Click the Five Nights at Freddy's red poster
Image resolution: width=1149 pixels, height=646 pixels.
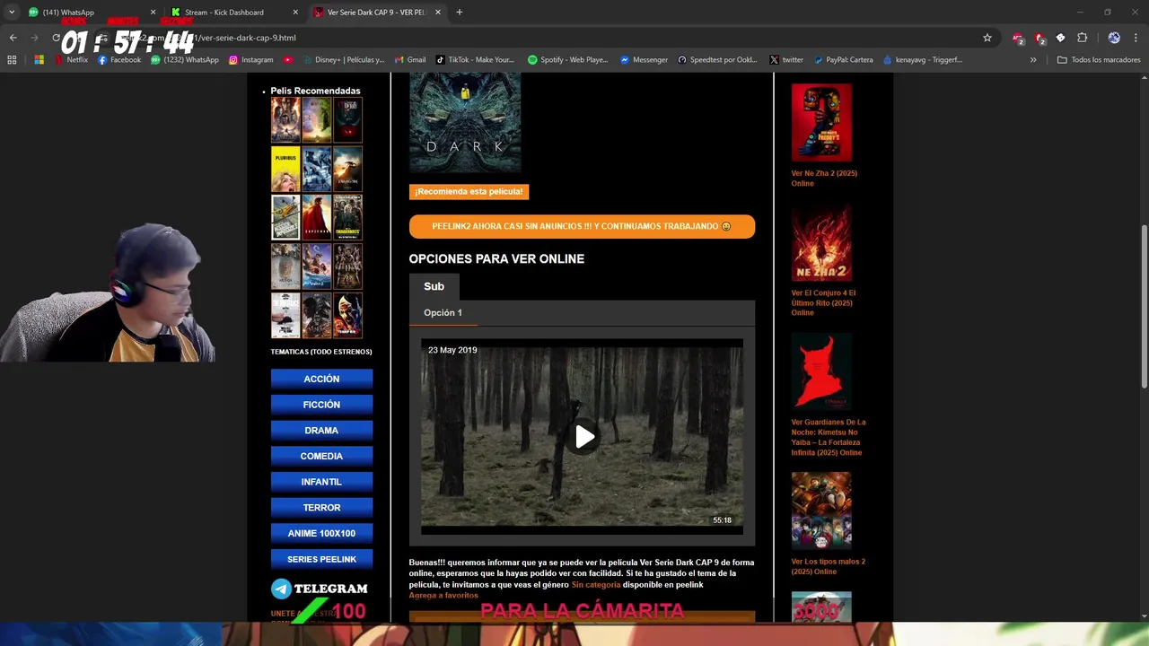pos(821,123)
